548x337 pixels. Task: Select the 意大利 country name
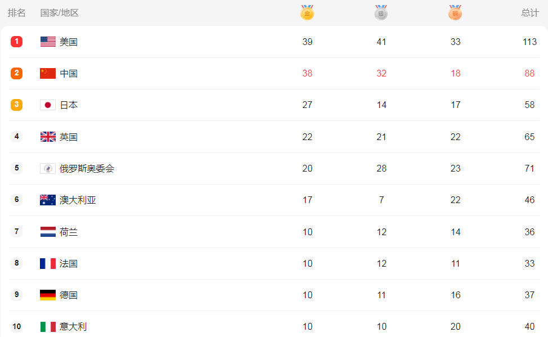coord(73,326)
